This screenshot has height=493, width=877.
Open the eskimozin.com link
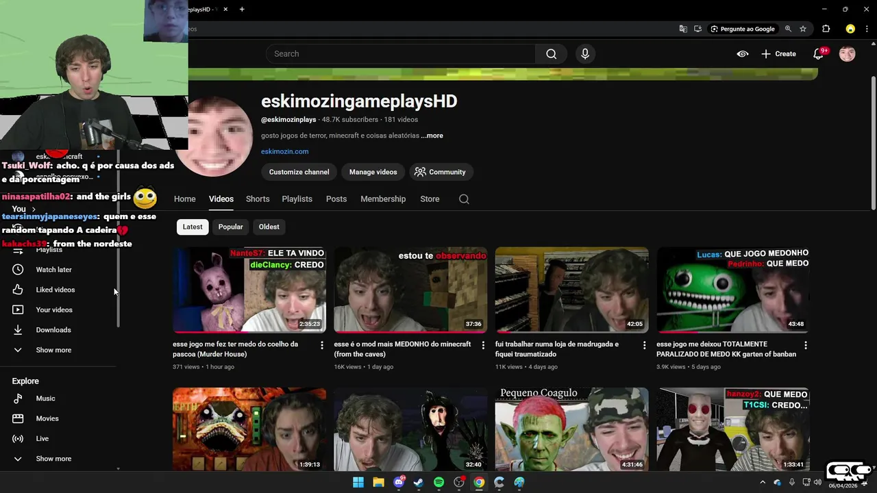tap(284, 151)
